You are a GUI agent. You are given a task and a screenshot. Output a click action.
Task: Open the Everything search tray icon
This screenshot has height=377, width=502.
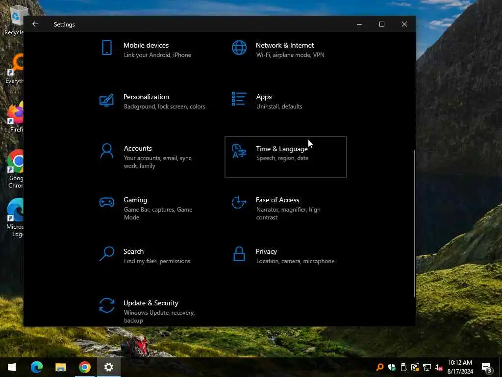point(380,367)
